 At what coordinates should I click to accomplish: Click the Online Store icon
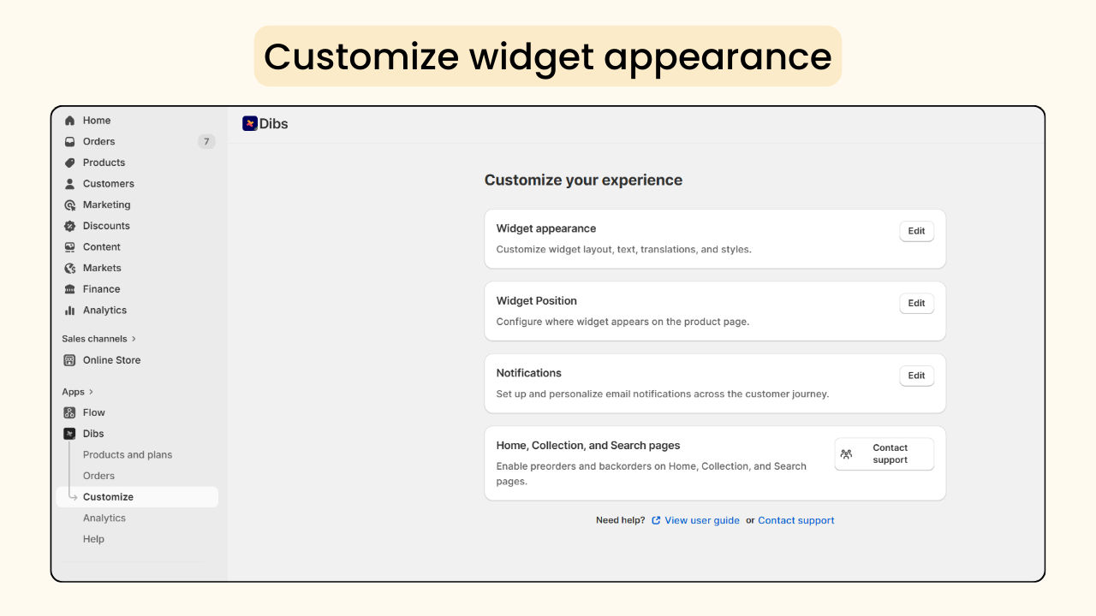point(69,359)
